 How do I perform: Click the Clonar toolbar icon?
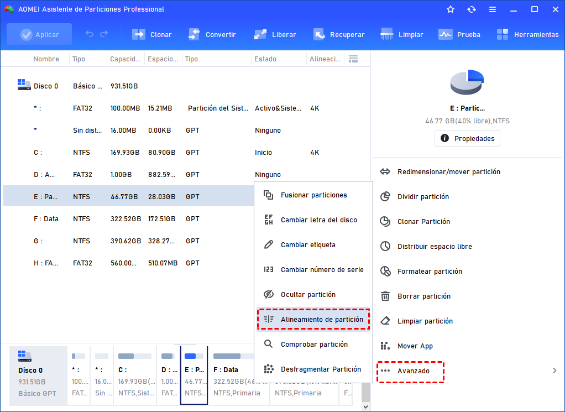point(152,34)
